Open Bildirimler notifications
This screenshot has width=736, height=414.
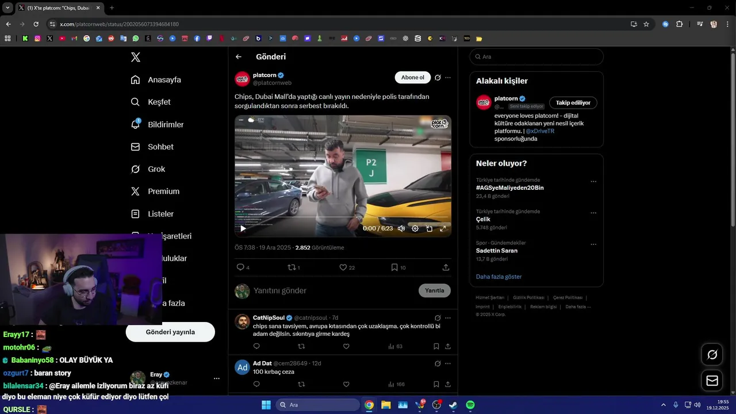[x=157, y=124]
